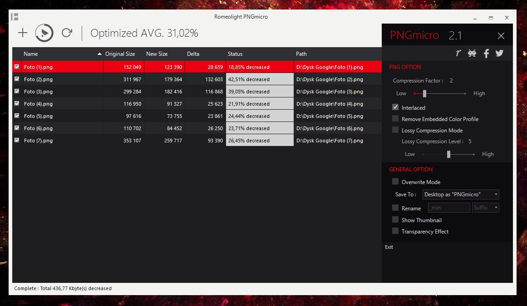The image size is (527, 306).
Task: Select the Foto (6).png file name
Action: [x=38, y=128]
